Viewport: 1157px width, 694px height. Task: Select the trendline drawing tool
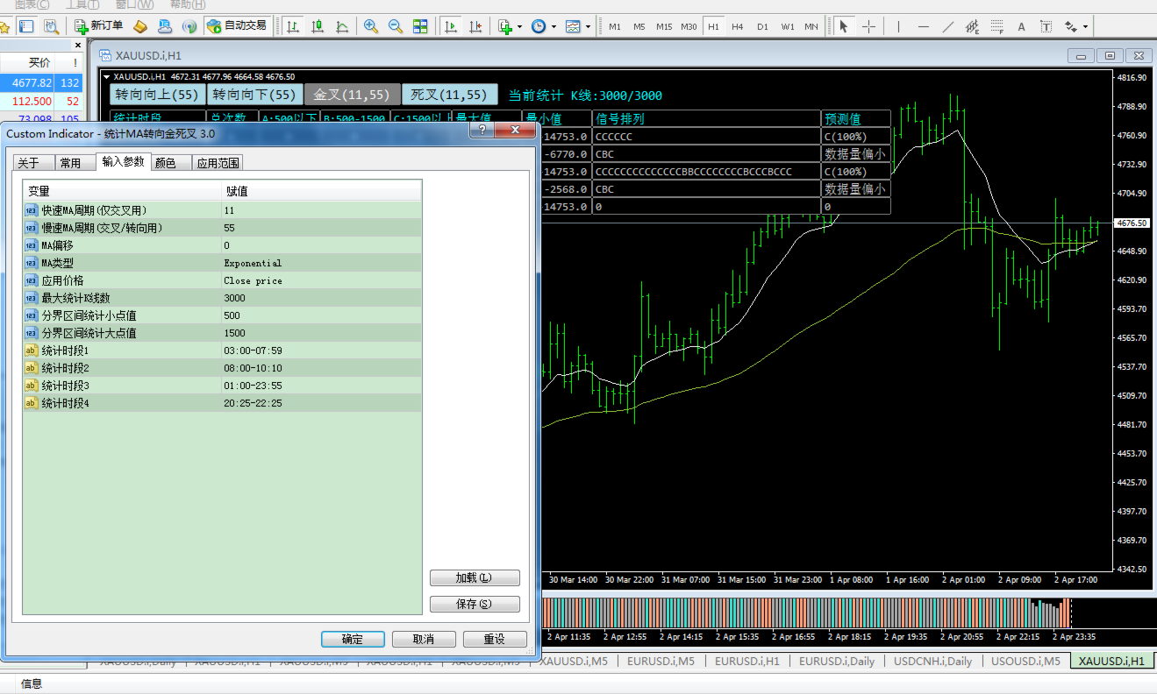pyautogui.click(x=947, y=26)
